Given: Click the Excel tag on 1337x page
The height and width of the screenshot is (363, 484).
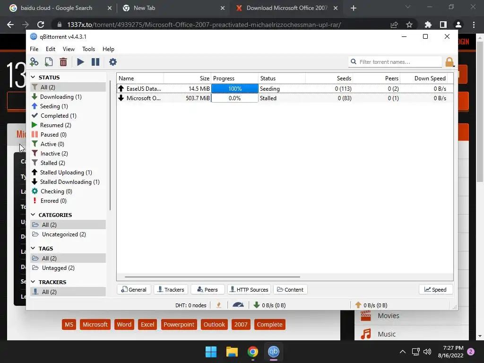Looking at the screenshot, I should click(147, 324).
